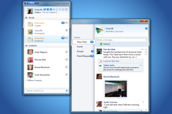The image size is (172, 114).
Task: Open Pak-Kei Mak's name link in feed
Action: [x=109, y=49]
